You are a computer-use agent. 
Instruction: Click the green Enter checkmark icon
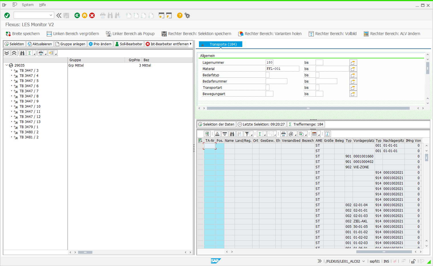click(x=7, y=15)
